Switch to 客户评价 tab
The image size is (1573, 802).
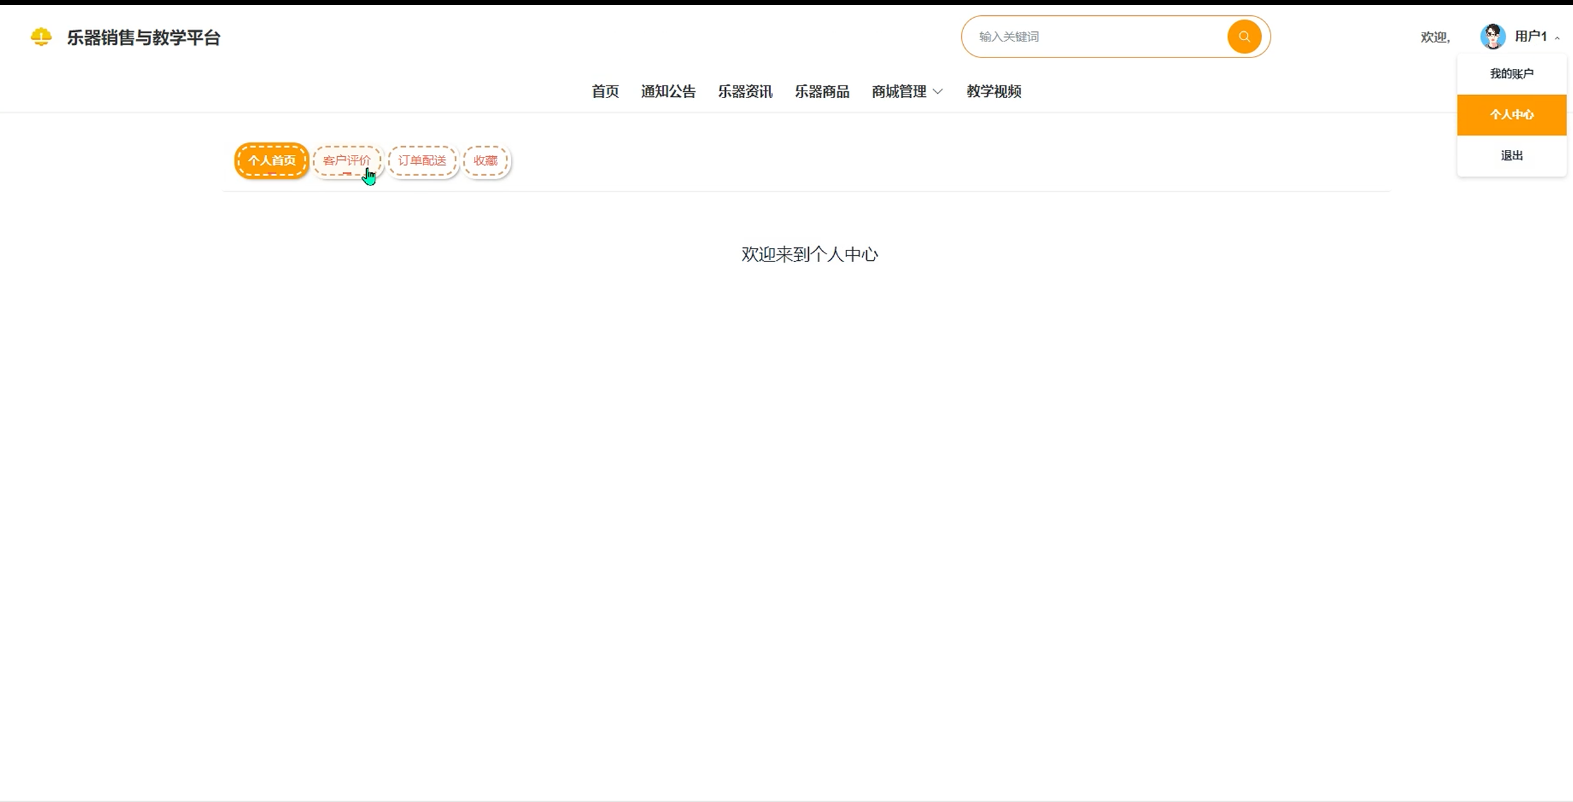[x=346, y=161]
